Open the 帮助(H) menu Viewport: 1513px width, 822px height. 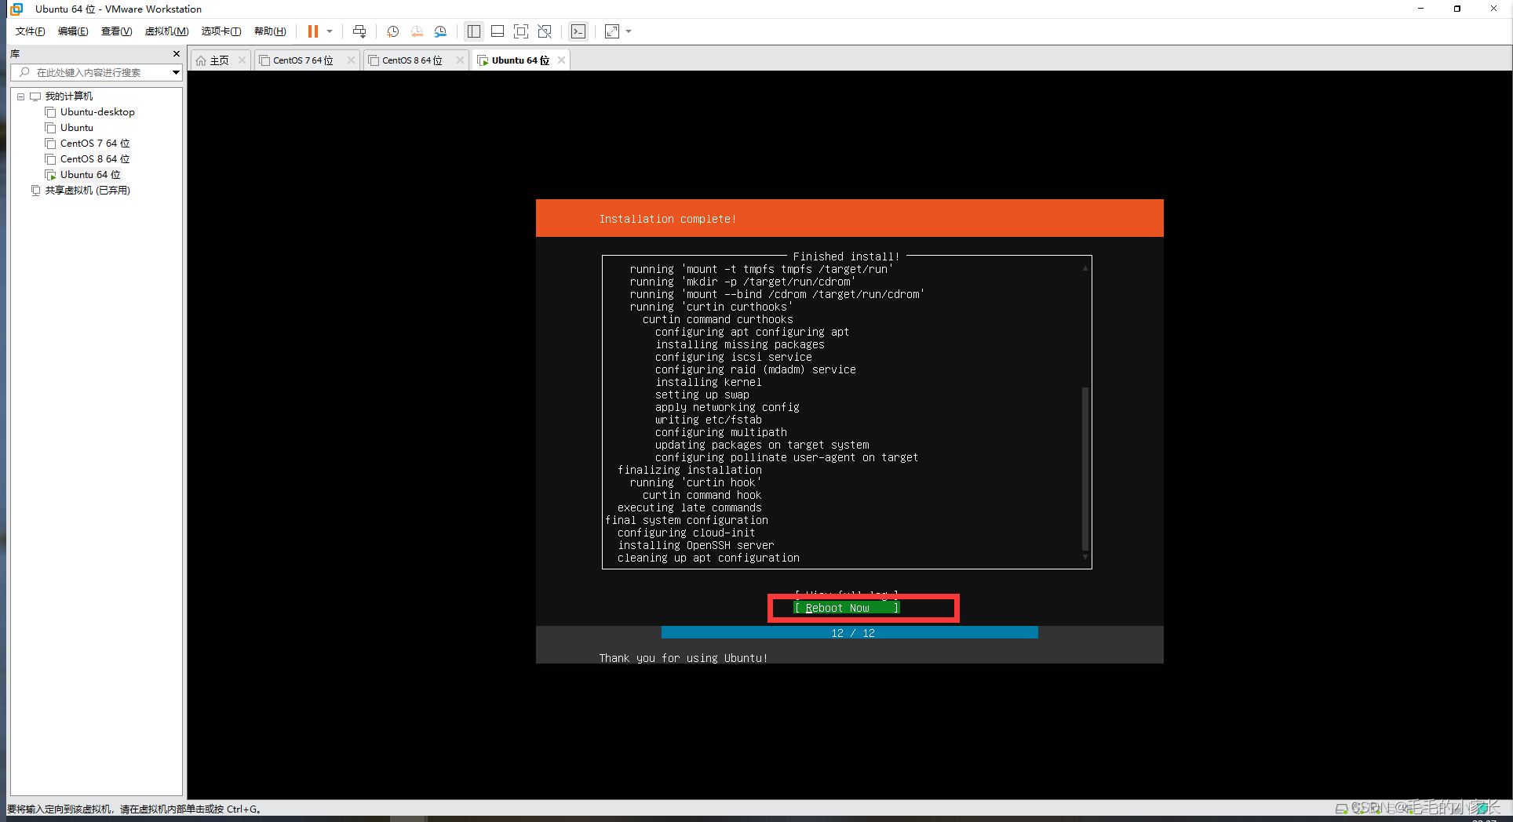point(270,31)
